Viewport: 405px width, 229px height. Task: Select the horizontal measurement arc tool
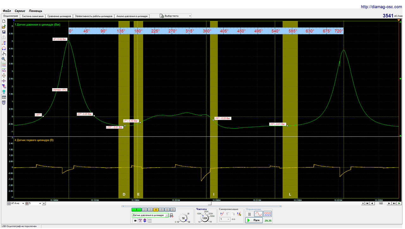pyautogui.click(x=4, y=48)
